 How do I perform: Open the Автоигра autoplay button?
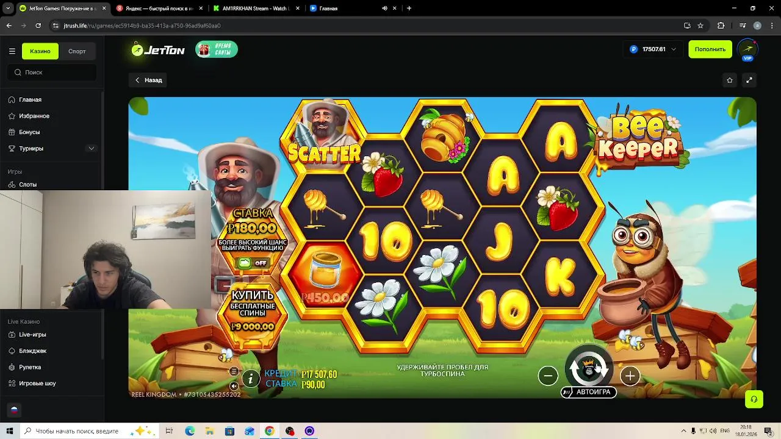tap(589, 392)
